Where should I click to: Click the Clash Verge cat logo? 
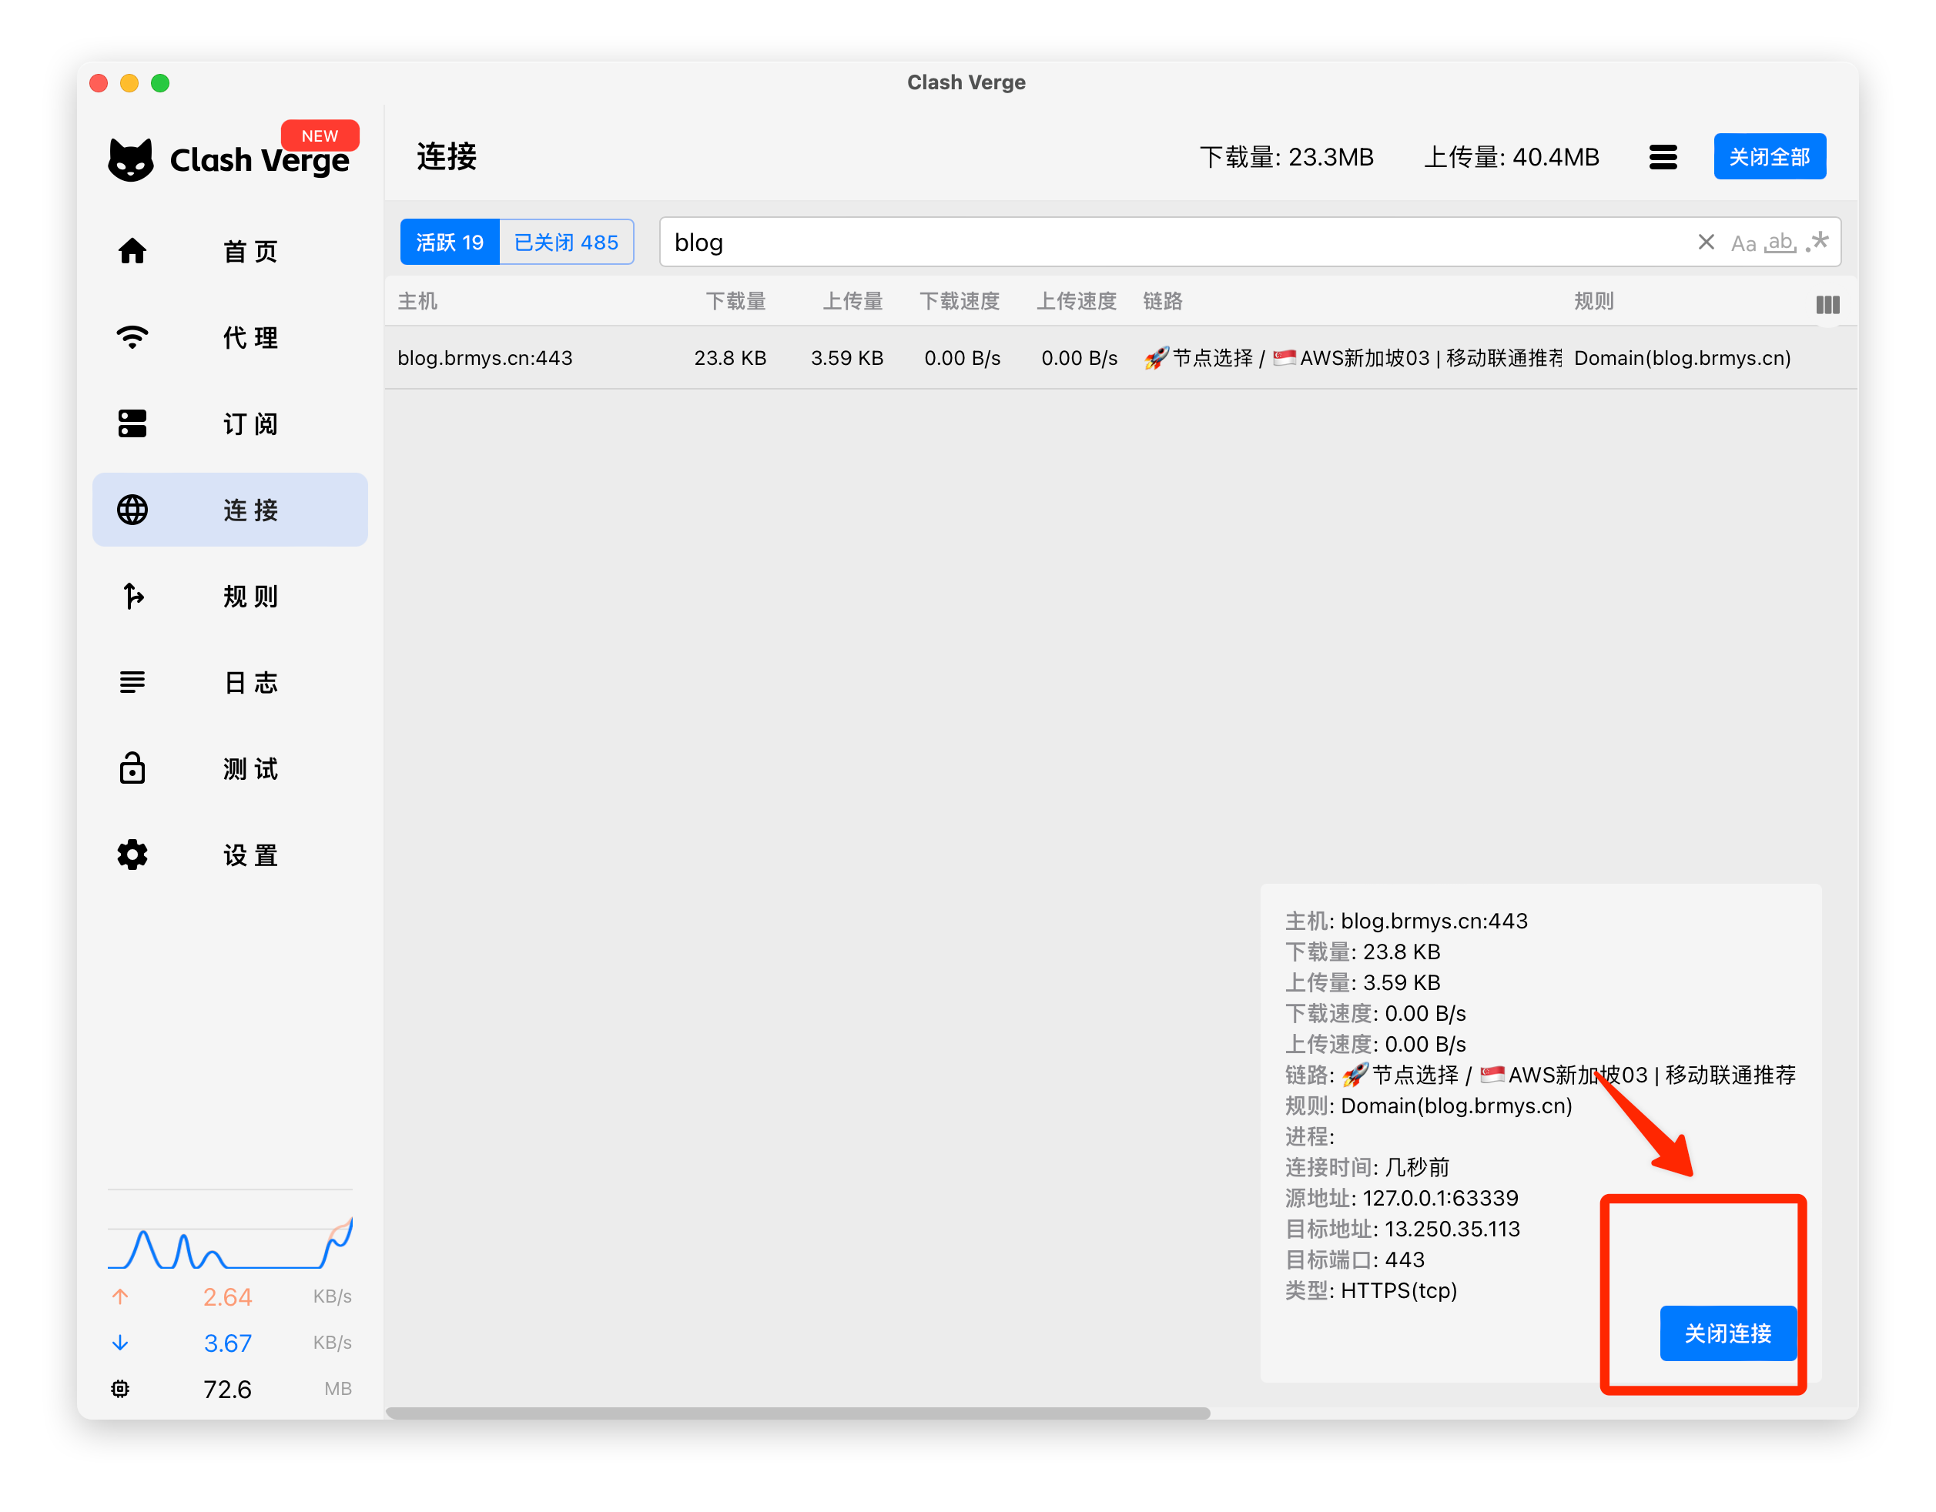pos(130,159)
